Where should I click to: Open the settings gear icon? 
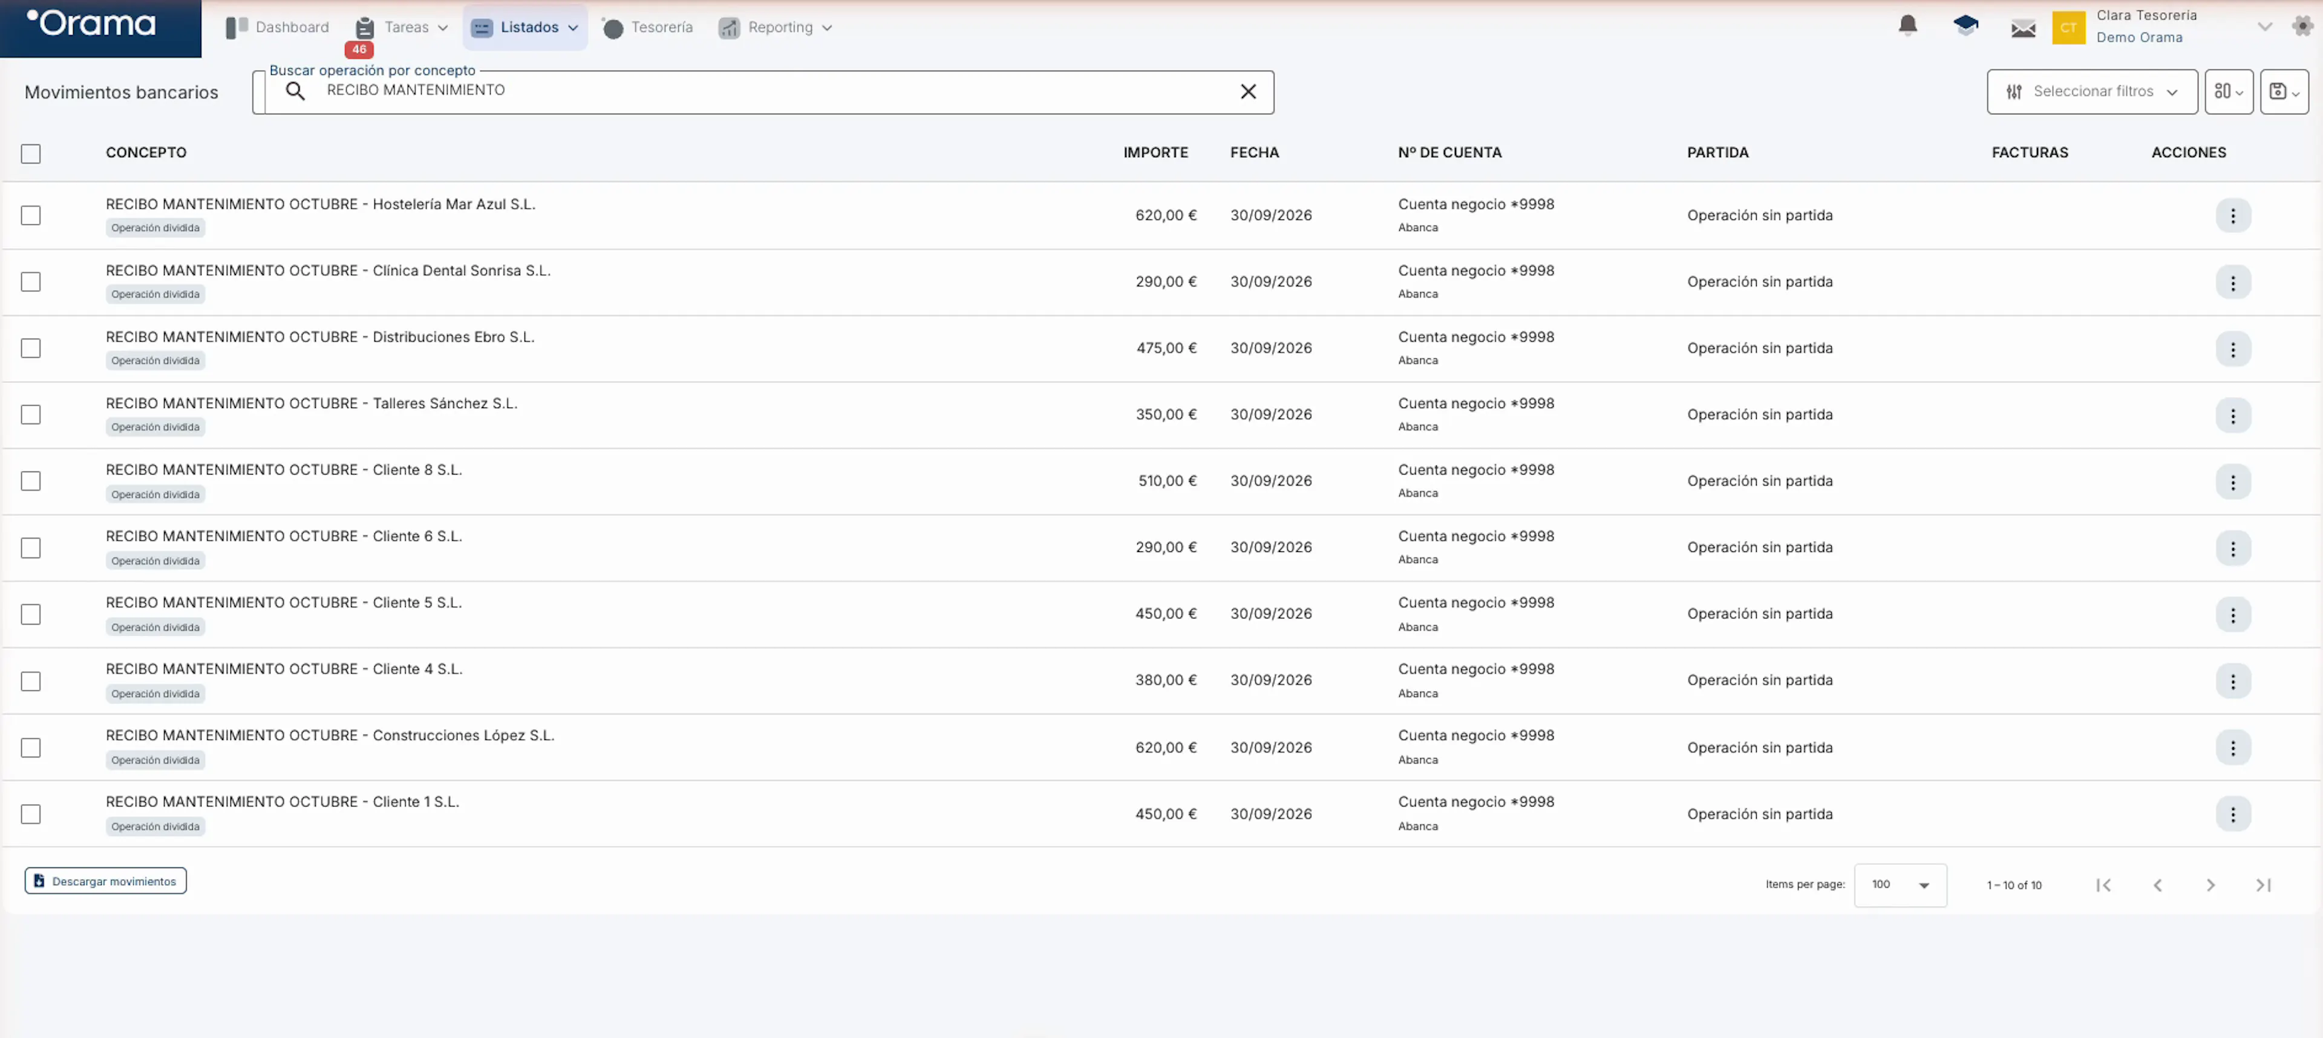2302,26
